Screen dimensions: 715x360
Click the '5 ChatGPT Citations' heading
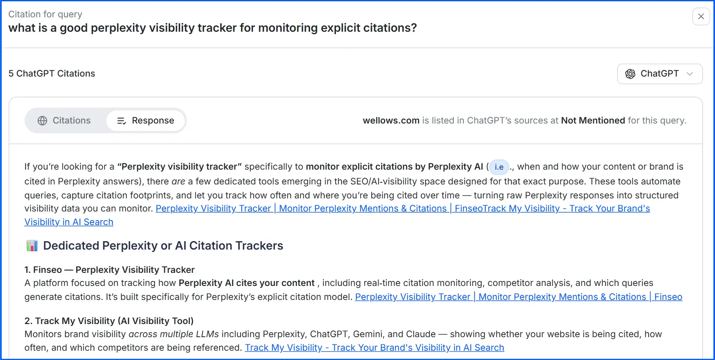point(52,74)
